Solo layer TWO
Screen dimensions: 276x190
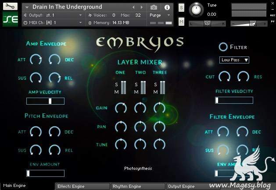136,84
